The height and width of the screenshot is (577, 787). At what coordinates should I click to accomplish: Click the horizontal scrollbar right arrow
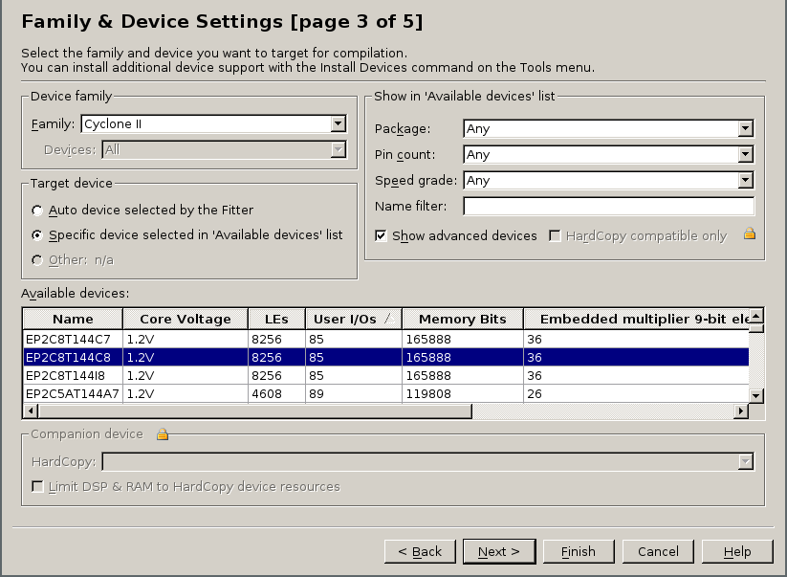click(x=741, y=411)
